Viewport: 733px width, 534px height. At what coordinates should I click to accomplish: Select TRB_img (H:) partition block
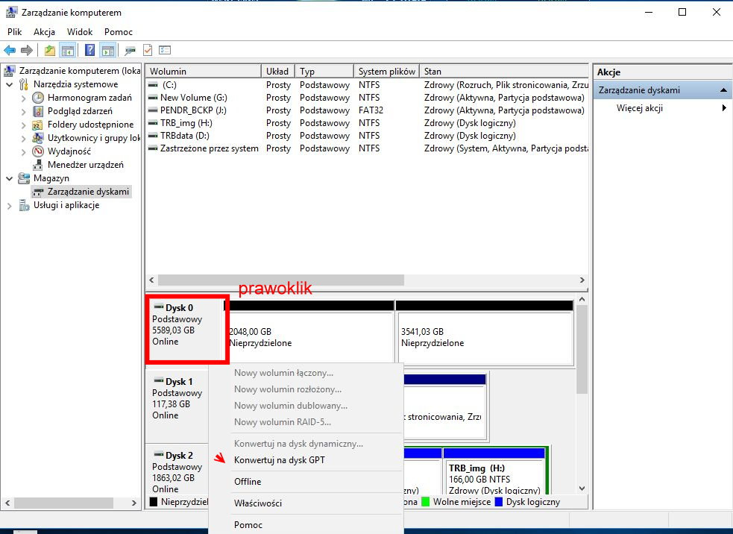pyautogui.click(x=494, y=471)
